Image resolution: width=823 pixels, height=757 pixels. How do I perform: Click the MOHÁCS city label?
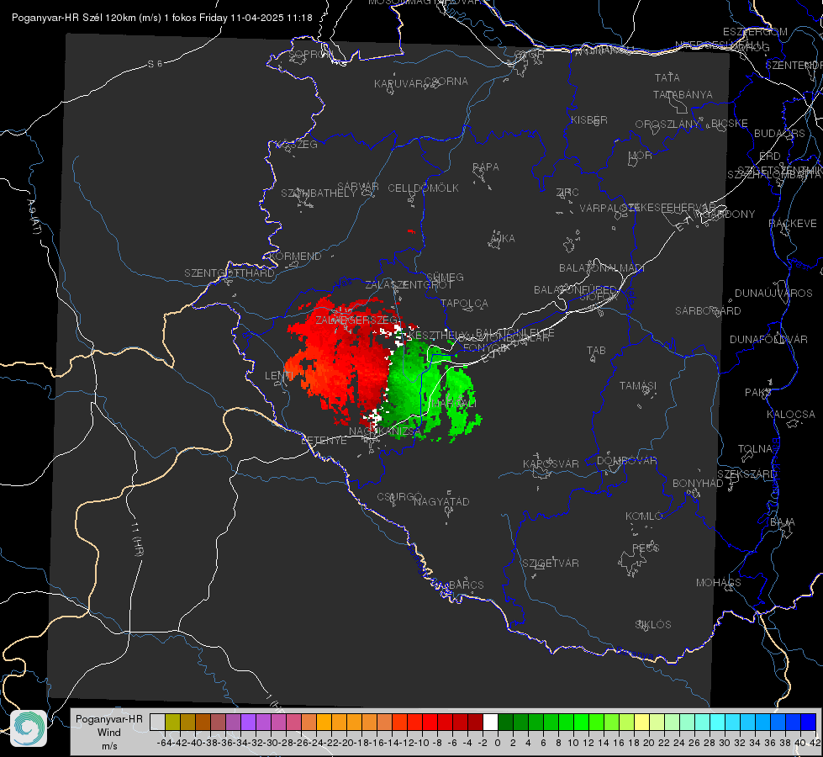(x=718, y=583)
